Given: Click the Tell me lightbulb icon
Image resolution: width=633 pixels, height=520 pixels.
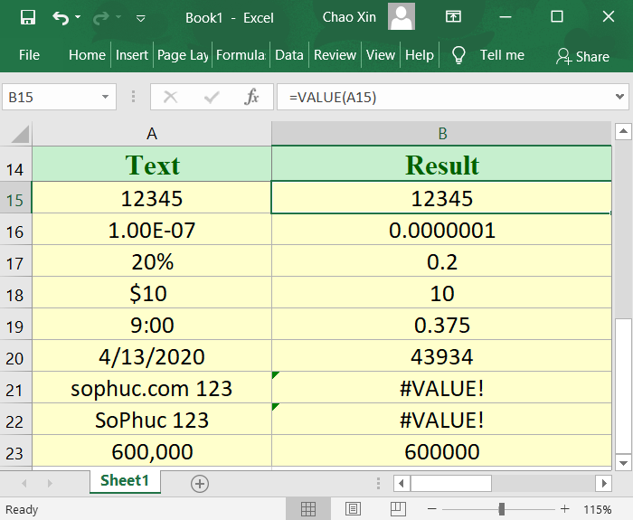Looking at the screenshot, I should tap(458, 55).
